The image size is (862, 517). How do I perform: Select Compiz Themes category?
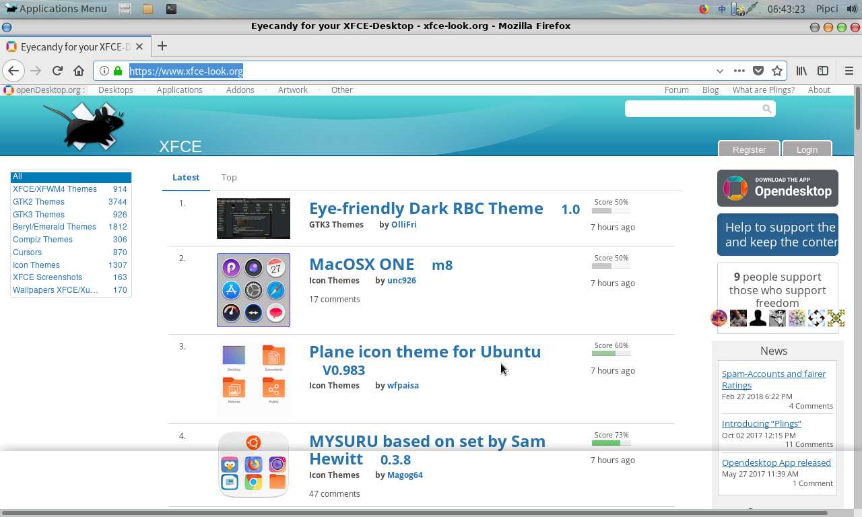click(x=71, y=240)
